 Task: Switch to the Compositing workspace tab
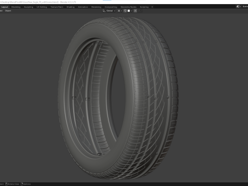pos(111,7)
